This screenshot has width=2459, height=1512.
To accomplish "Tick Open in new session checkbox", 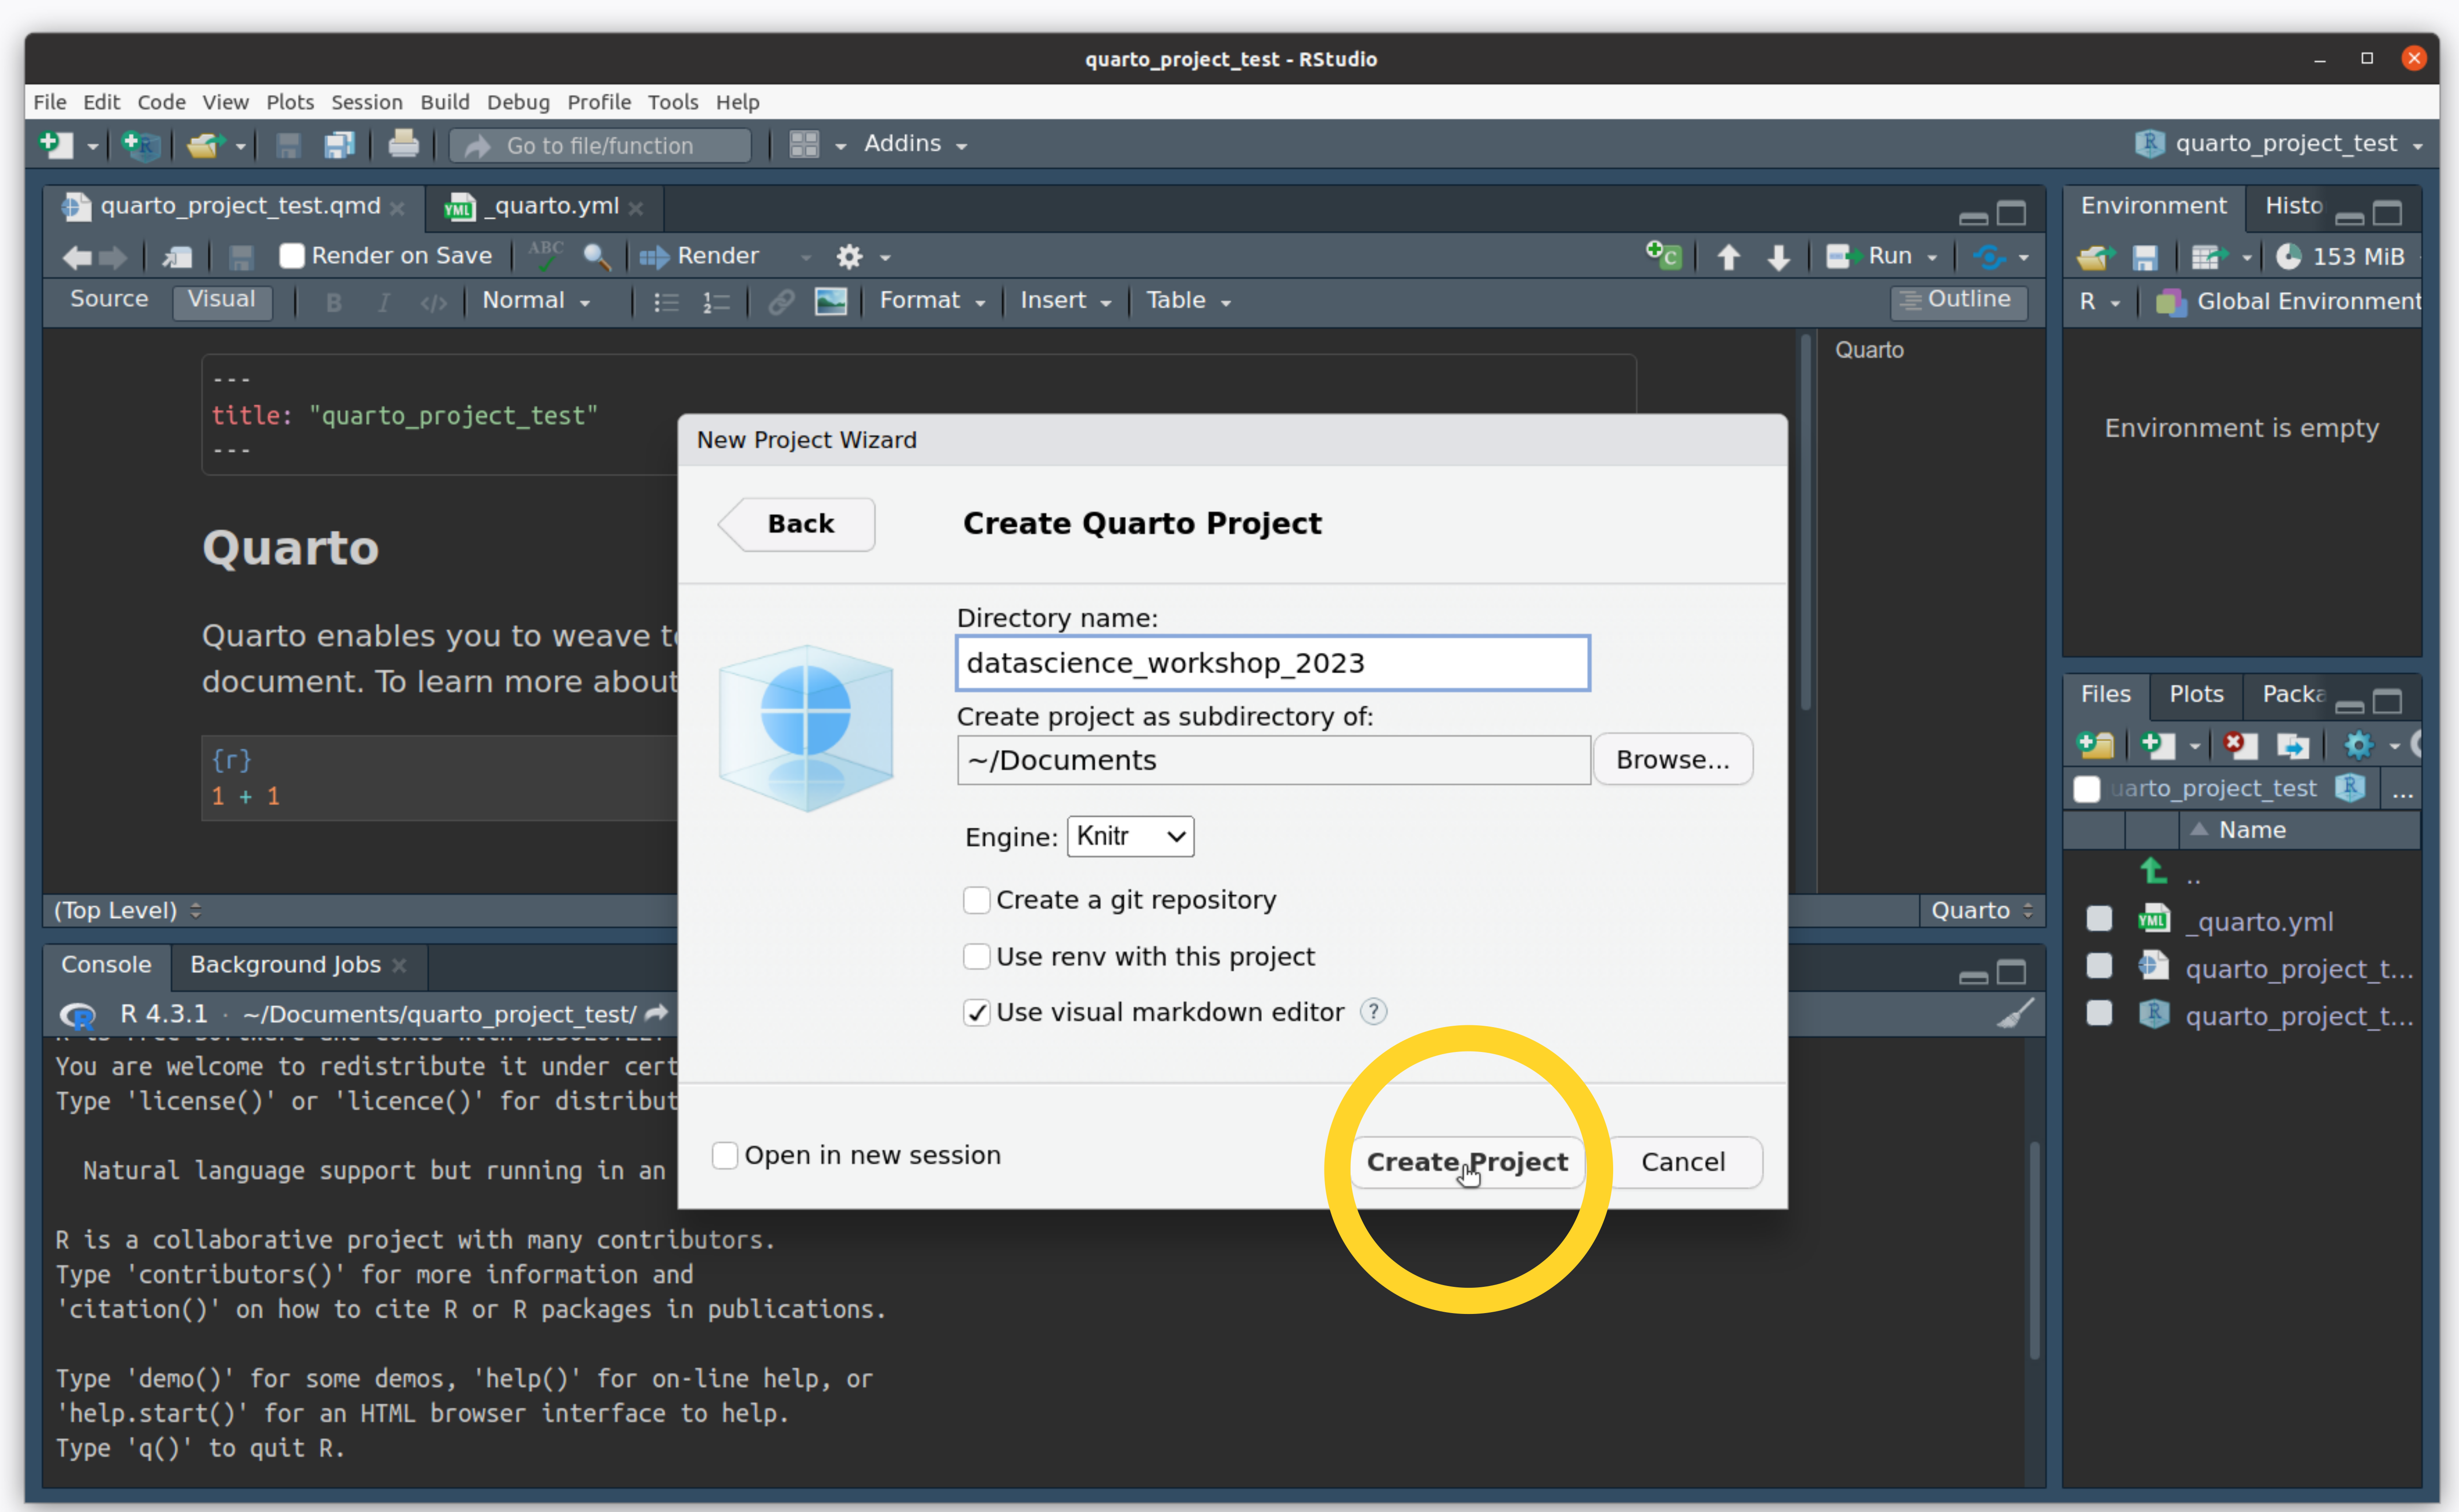I will [x=725, y=1156].
